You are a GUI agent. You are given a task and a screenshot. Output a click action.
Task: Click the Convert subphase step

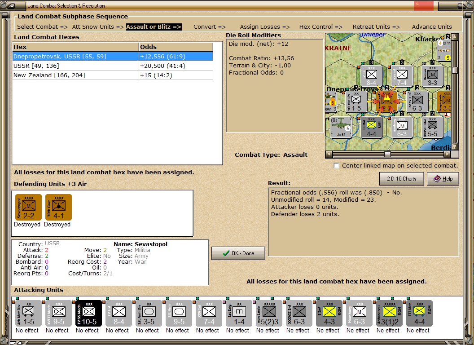pyautogui.click(x=210, y=27)
